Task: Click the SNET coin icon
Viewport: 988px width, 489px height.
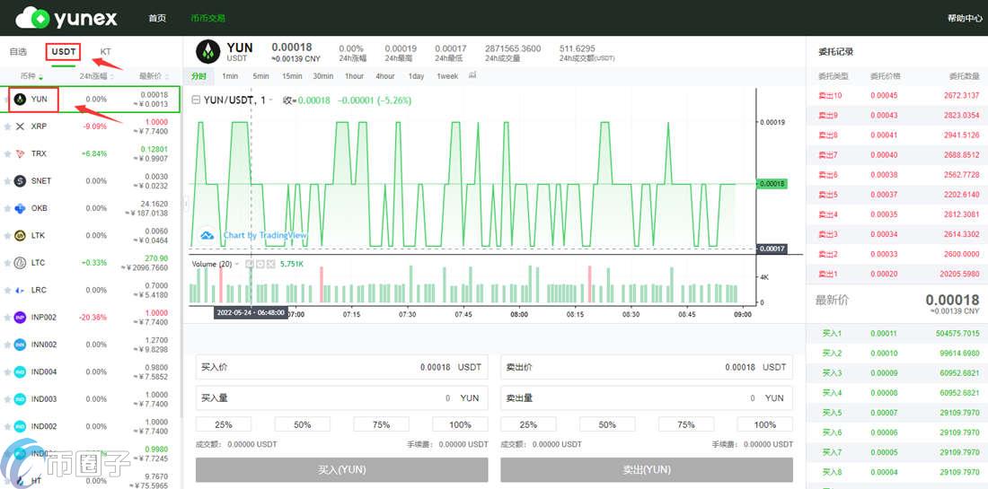Action: (21, 181)
